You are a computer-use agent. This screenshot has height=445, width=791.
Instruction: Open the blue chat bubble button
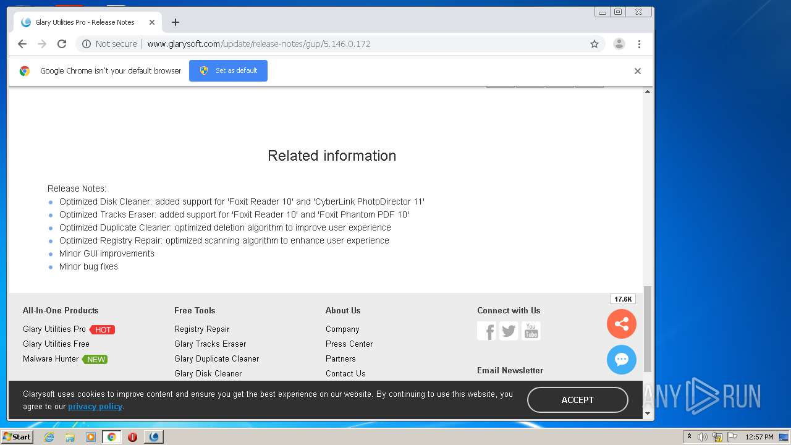[622, 360]
